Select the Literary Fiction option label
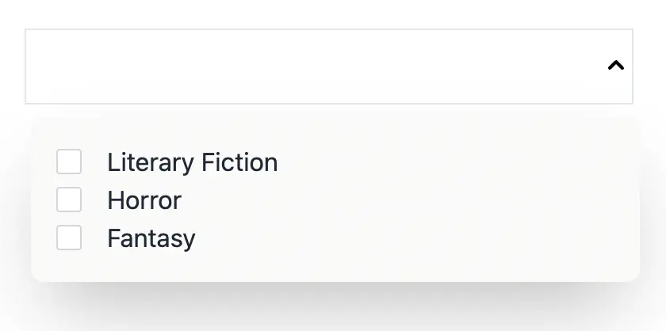 [192, 162]
